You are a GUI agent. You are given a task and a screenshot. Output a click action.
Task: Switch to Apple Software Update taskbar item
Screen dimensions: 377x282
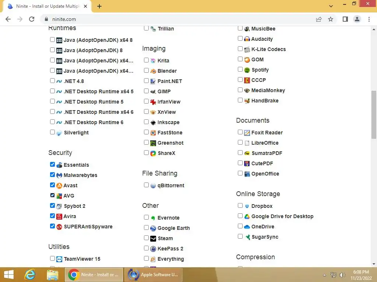tap(153, 275)
